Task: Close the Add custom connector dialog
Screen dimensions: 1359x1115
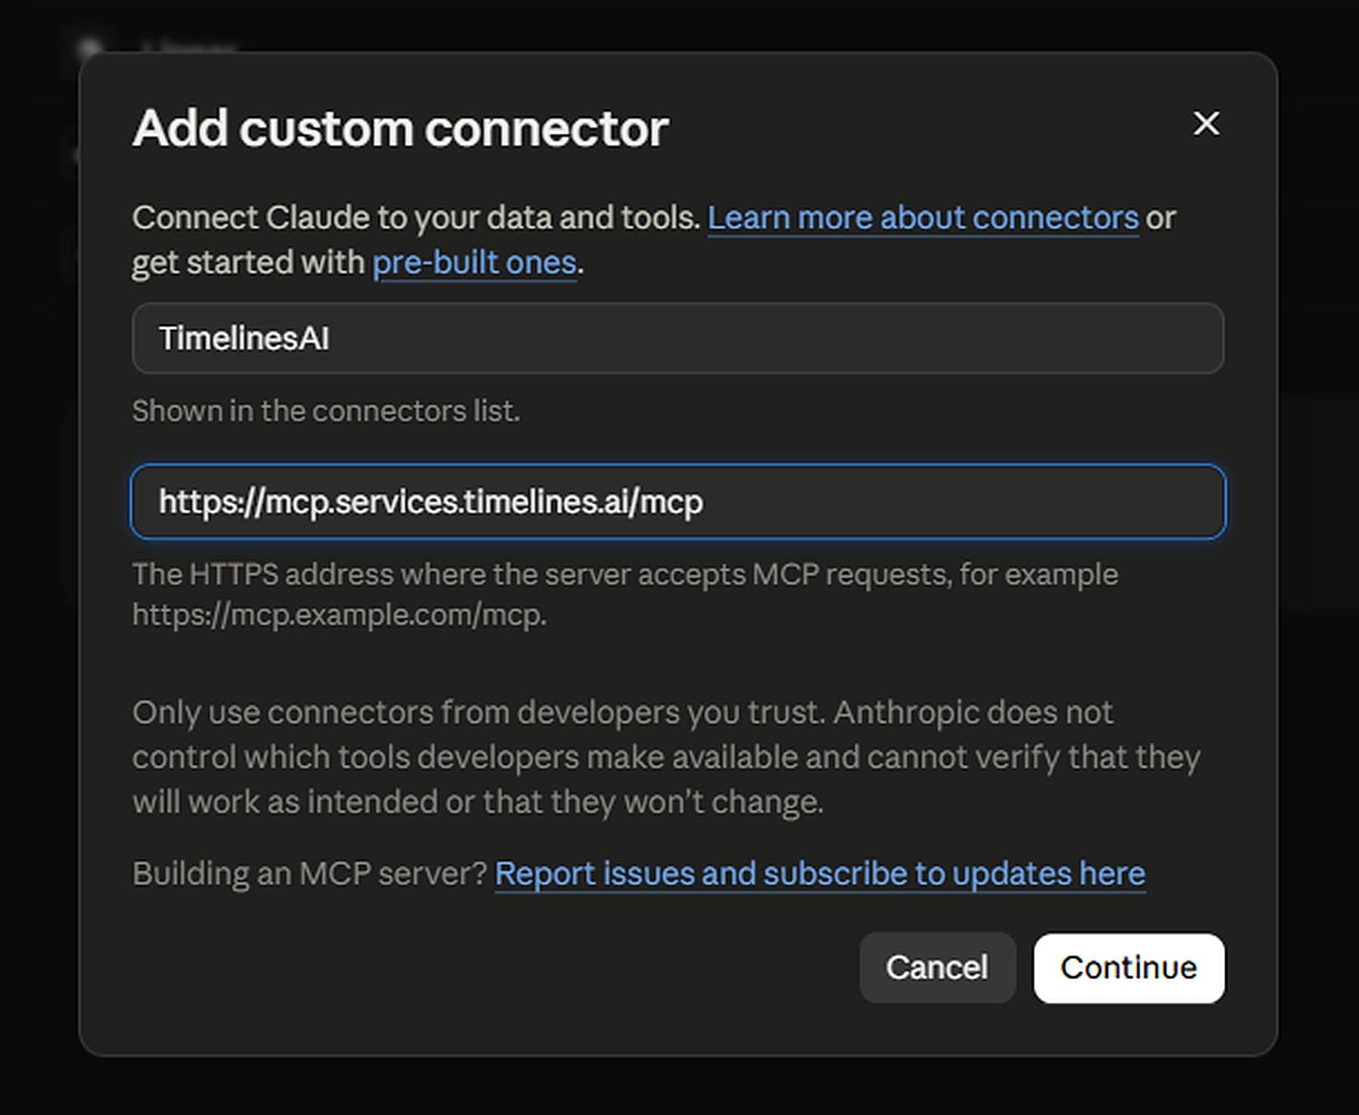Action: (x=1206, y=124)
